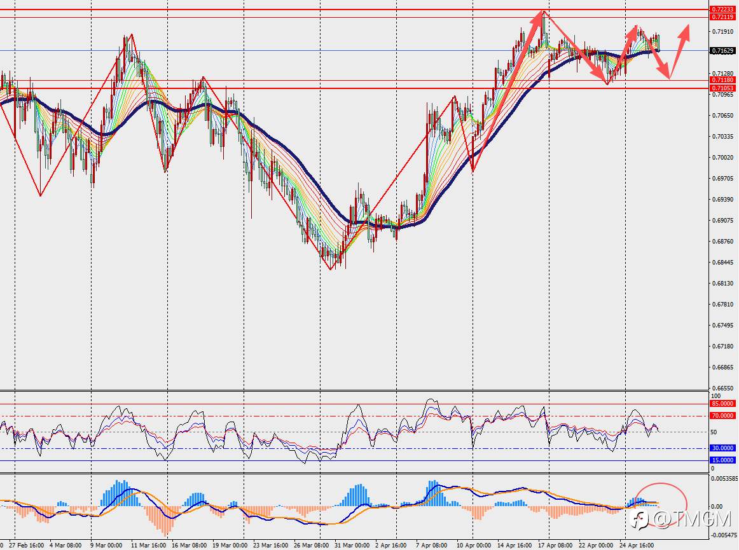Select the 0.69390 price axis label

(x=722, y=200)
